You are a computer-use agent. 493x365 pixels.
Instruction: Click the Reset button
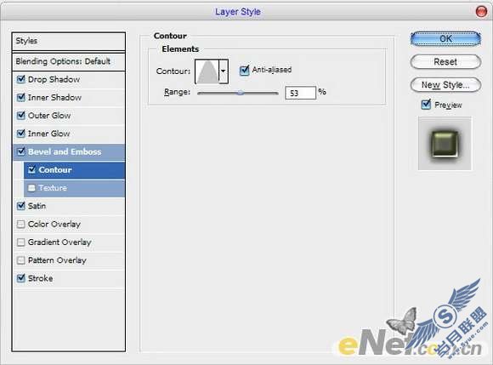(x=445, y=61)
